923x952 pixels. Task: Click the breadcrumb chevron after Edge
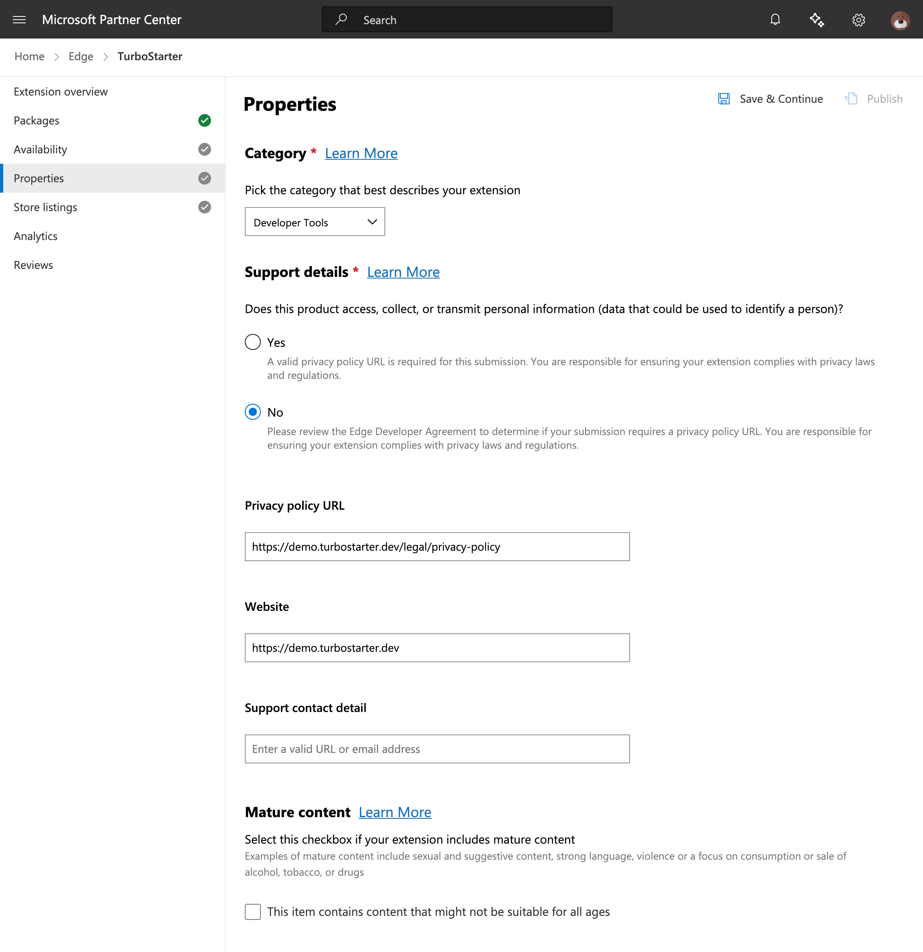[x=106, y=57]
